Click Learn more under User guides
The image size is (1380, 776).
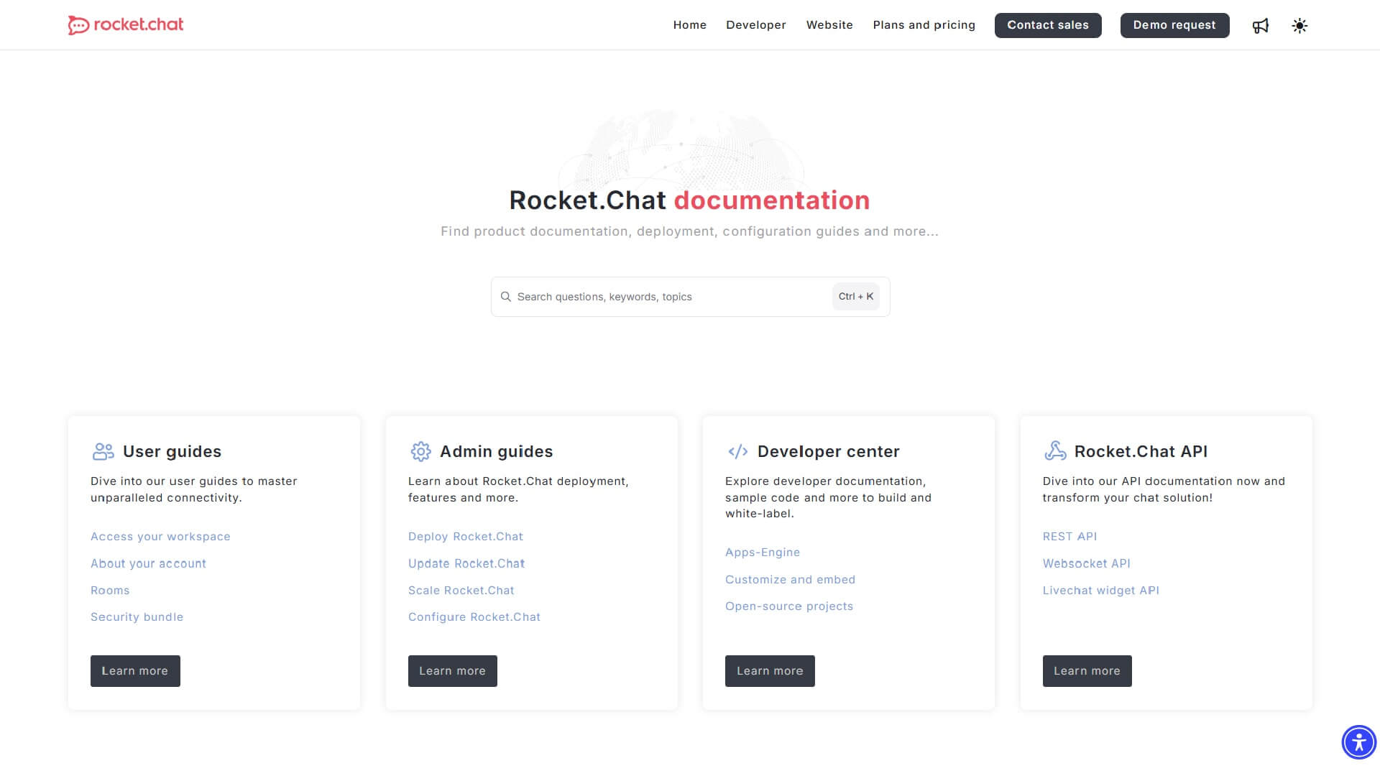coord(135,671)
